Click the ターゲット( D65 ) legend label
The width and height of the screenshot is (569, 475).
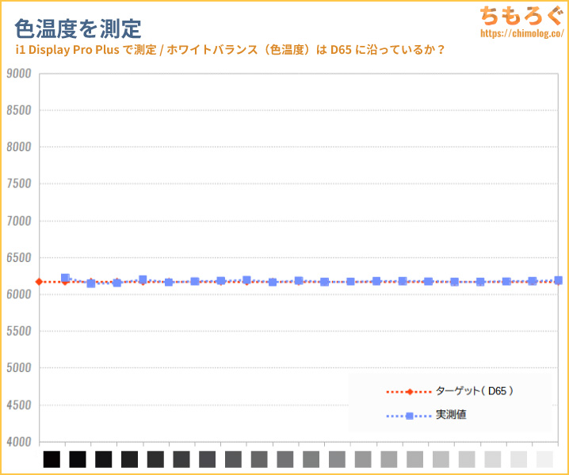474,391
